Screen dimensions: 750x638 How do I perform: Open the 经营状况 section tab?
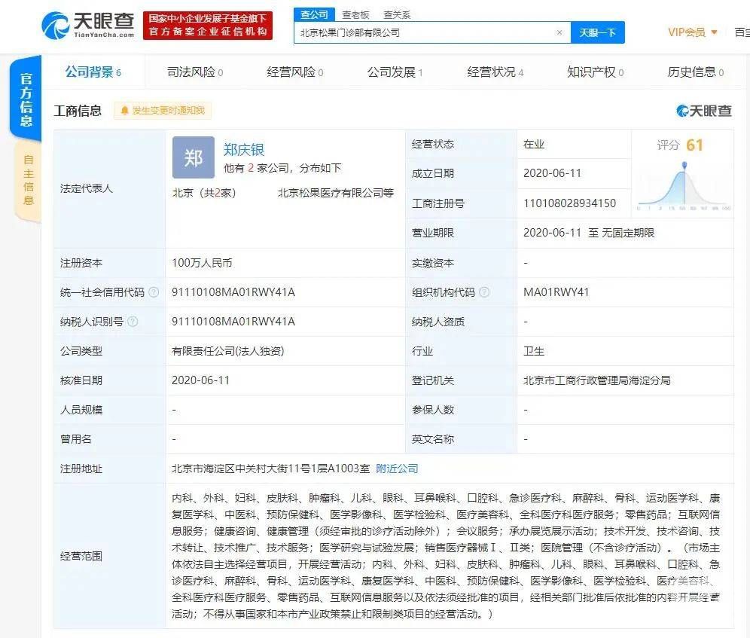pos(495,72)
